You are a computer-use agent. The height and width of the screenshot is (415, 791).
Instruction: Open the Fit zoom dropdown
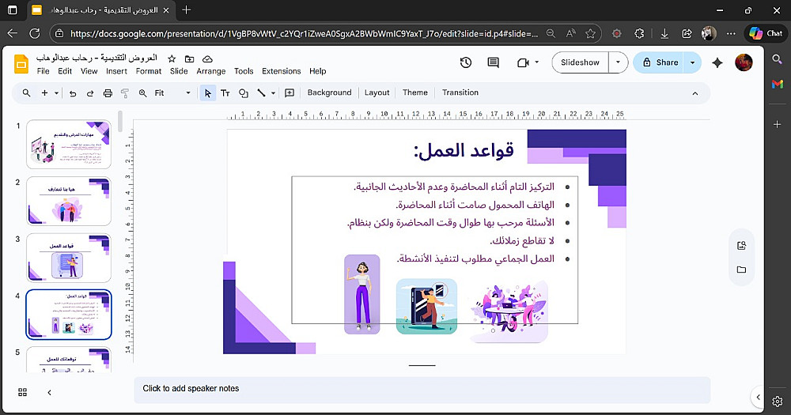pos(173,93)
